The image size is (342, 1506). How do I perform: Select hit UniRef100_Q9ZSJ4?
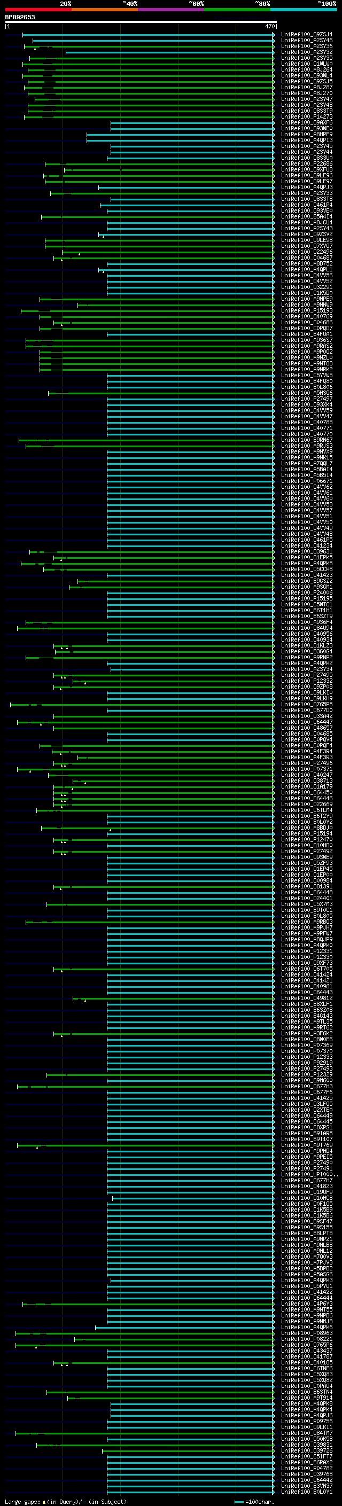306,35
